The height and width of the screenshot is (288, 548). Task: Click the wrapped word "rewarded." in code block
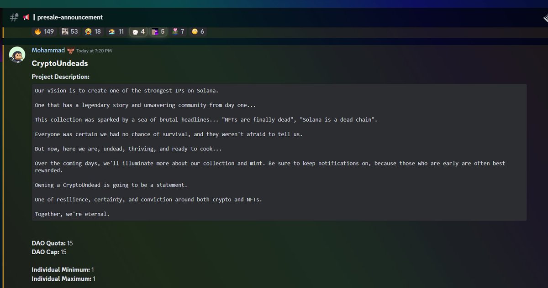point(49,170)
